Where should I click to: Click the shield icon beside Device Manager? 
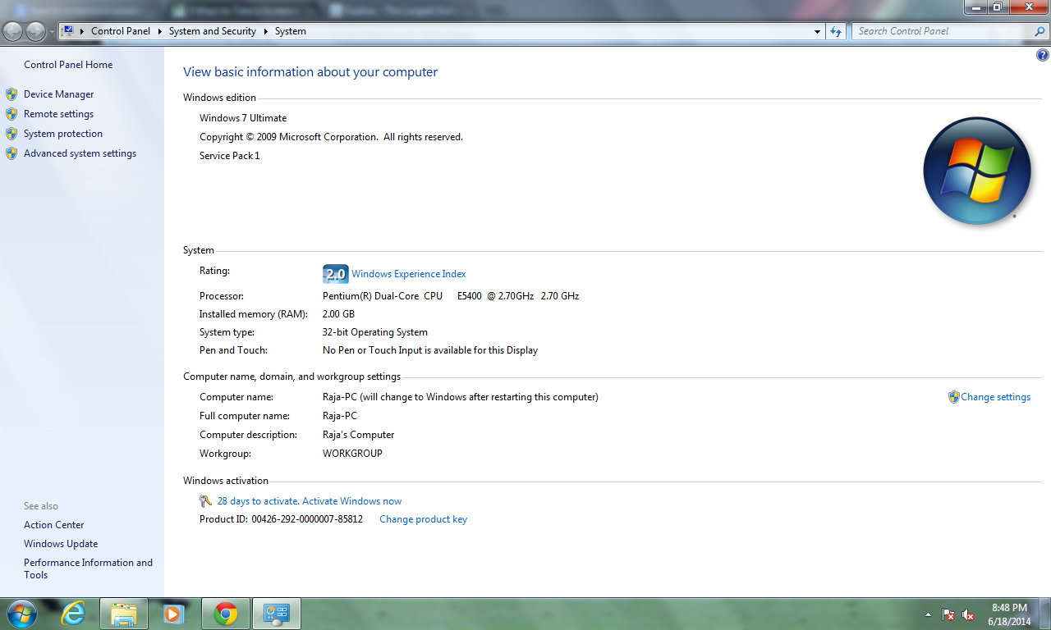coord(11,94)
